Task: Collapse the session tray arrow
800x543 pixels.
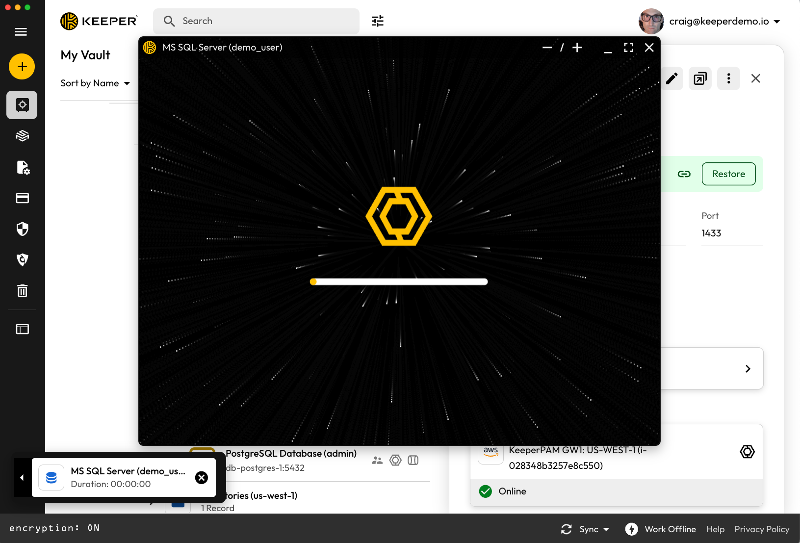Action: coord(22,478)
